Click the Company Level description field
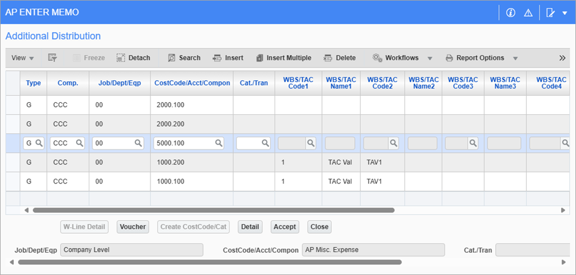This screenshot has height=275, width=576. [131, 250]
